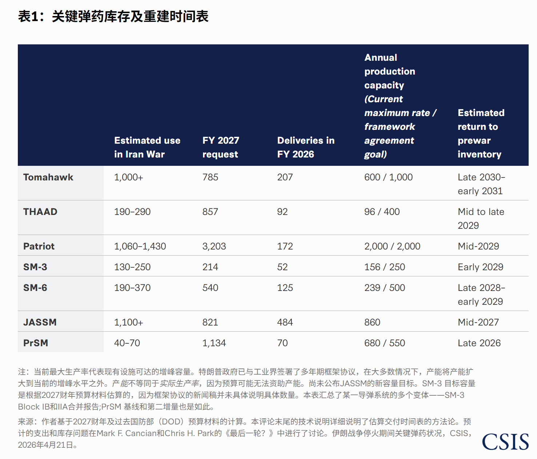Click the 'FY 2027 request' column header
The image size is (537, 459).
[x=221, y=147]
